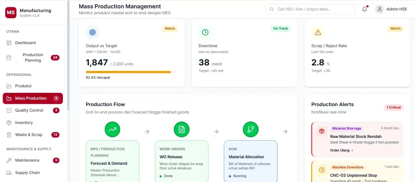Click the Downtime clock icon
The image size is (415, 182).
pos(205,32)
